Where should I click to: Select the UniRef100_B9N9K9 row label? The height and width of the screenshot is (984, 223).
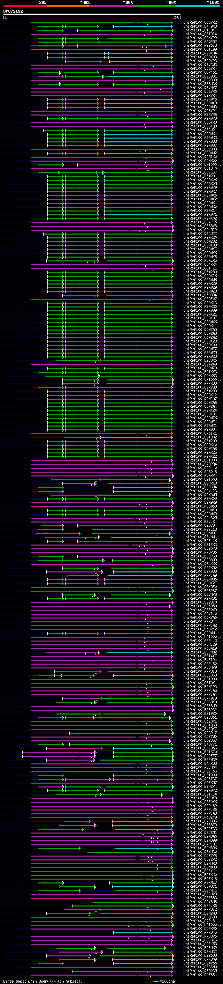click(x=200, y=503)
